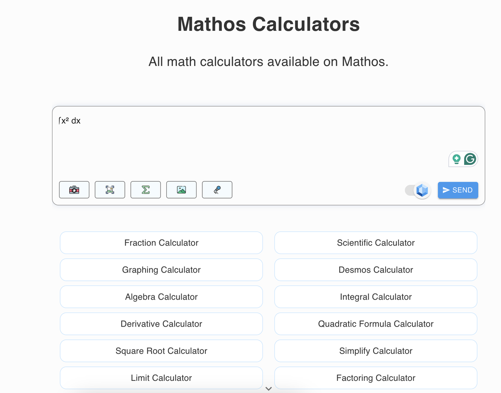Click the screenshot scan icon
Screen dimensions: 501x393
(x=110, y=190)
